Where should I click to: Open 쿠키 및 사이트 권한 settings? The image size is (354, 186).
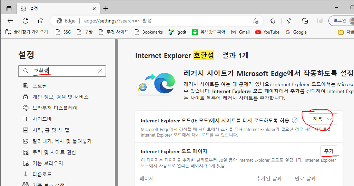49,152
